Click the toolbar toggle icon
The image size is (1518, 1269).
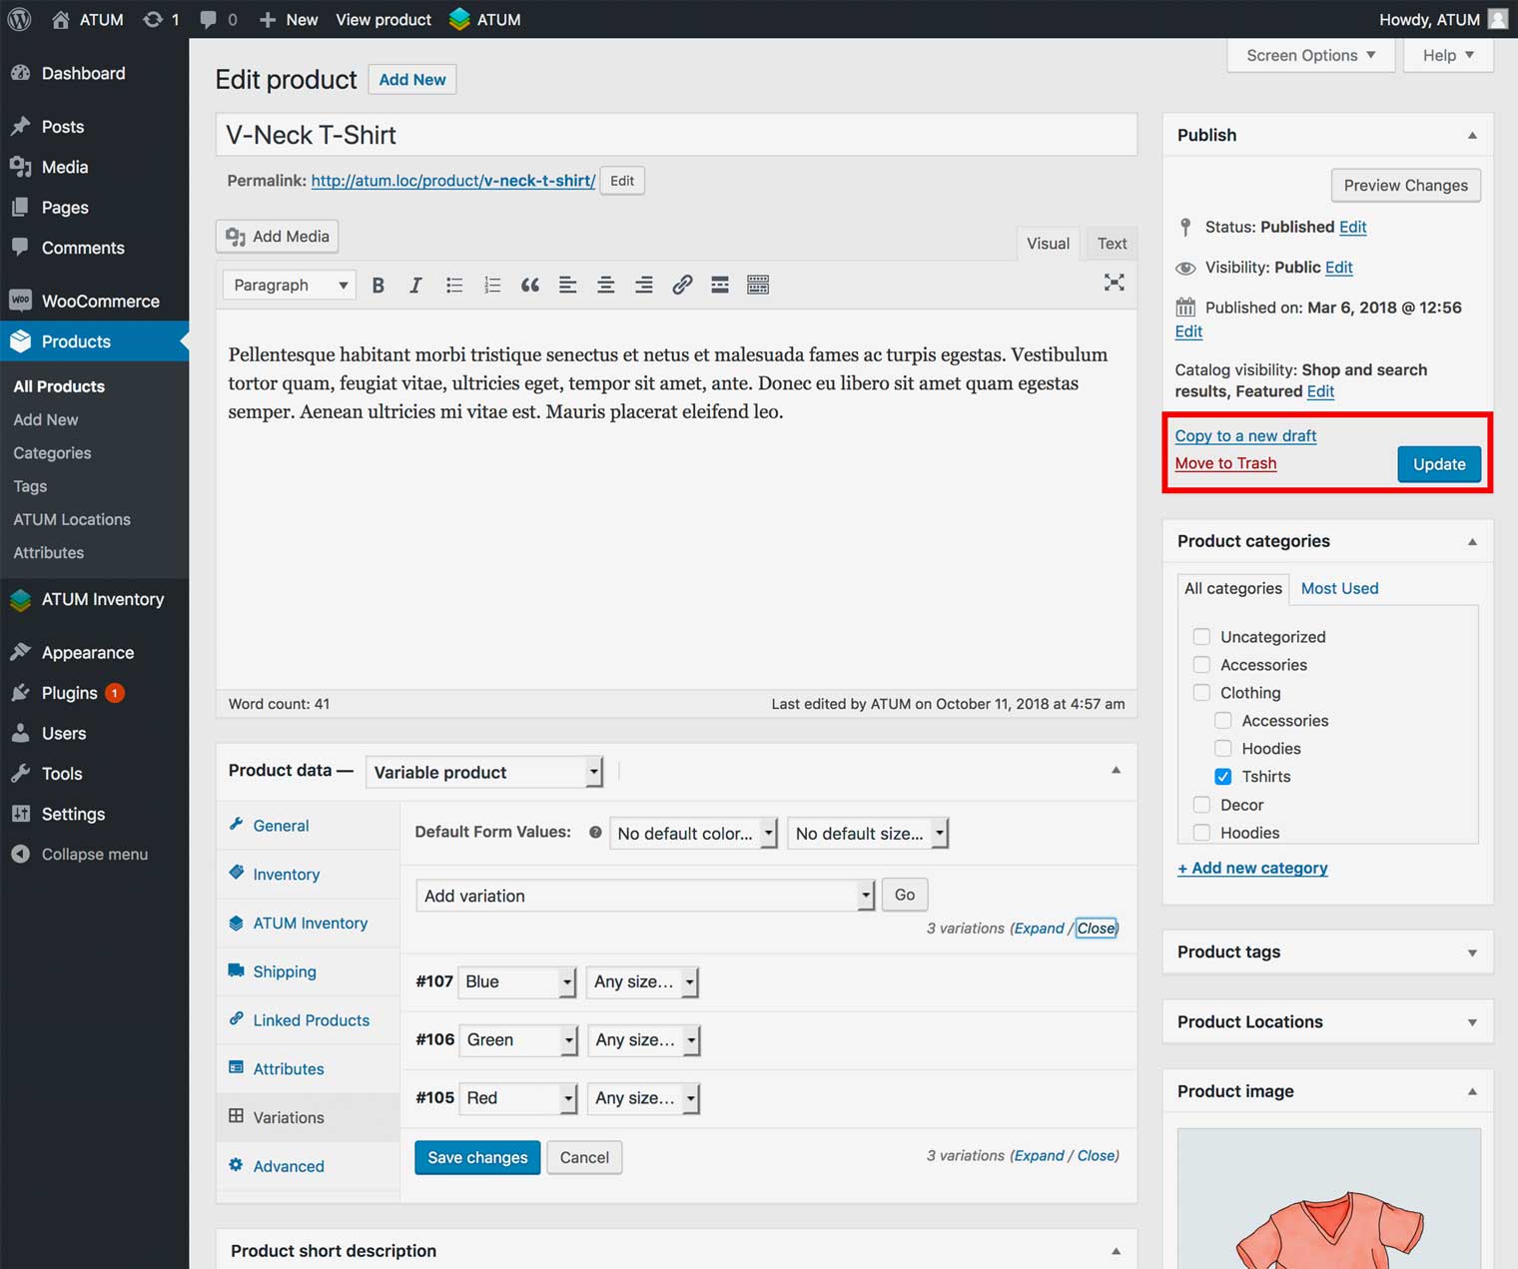pyautogui.click(x=758, y=286)
